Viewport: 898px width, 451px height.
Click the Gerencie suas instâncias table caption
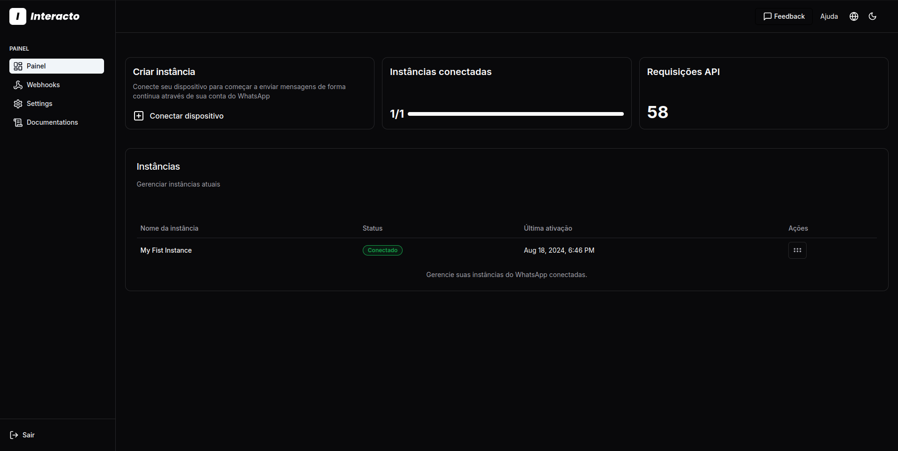point(507,275)
